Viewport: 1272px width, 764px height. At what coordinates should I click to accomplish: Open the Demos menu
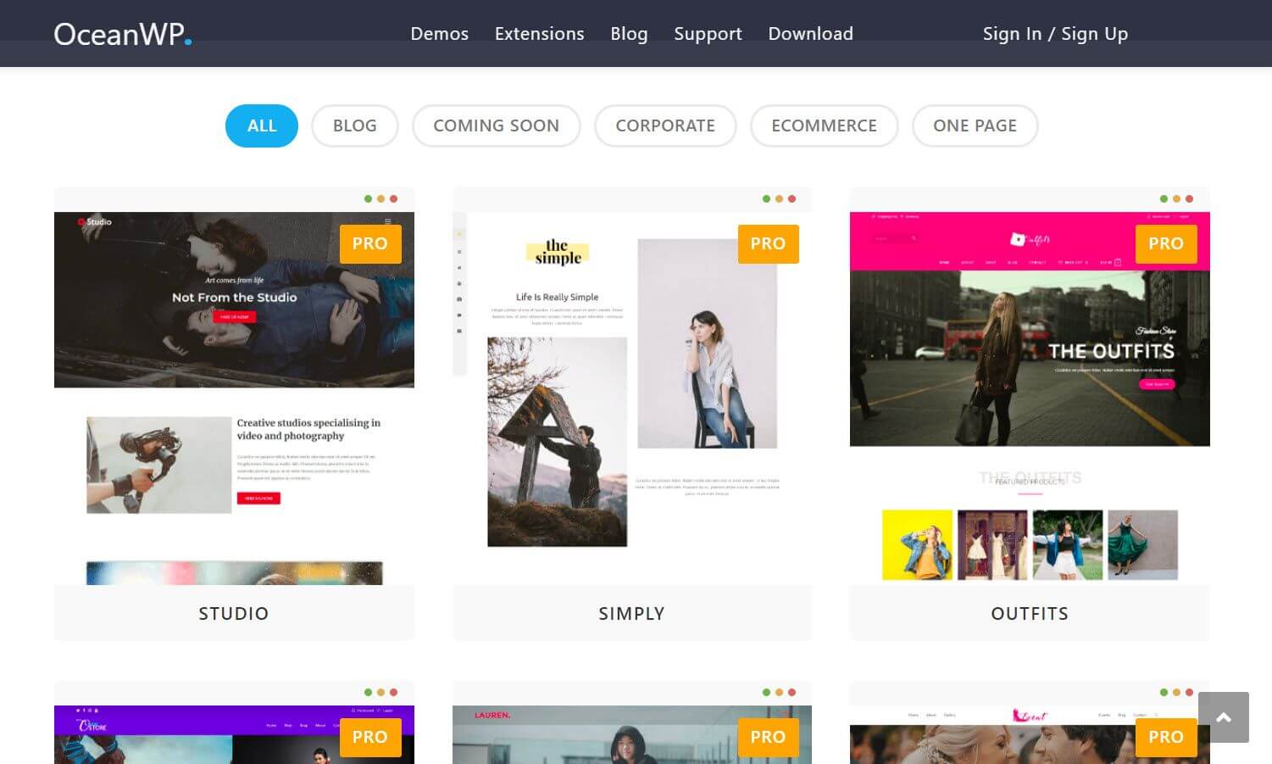[439, 34]
